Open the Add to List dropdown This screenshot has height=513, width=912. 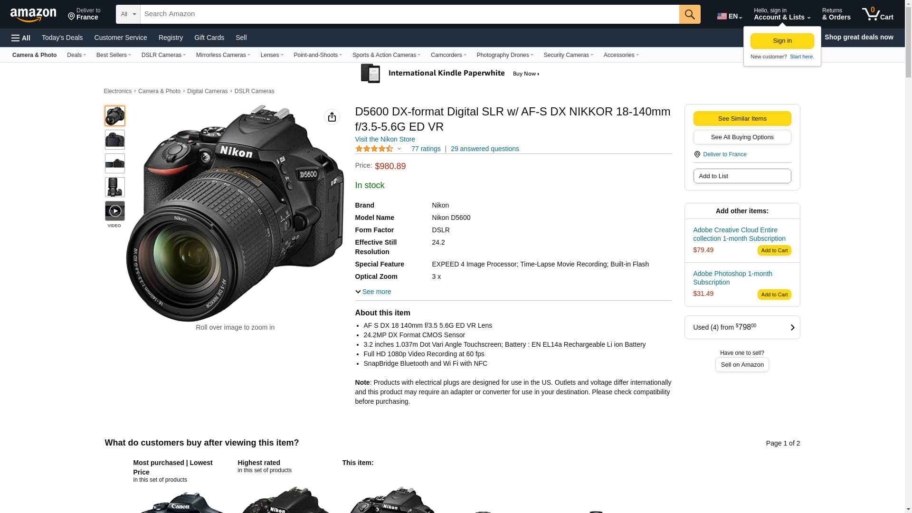[741, 176]
